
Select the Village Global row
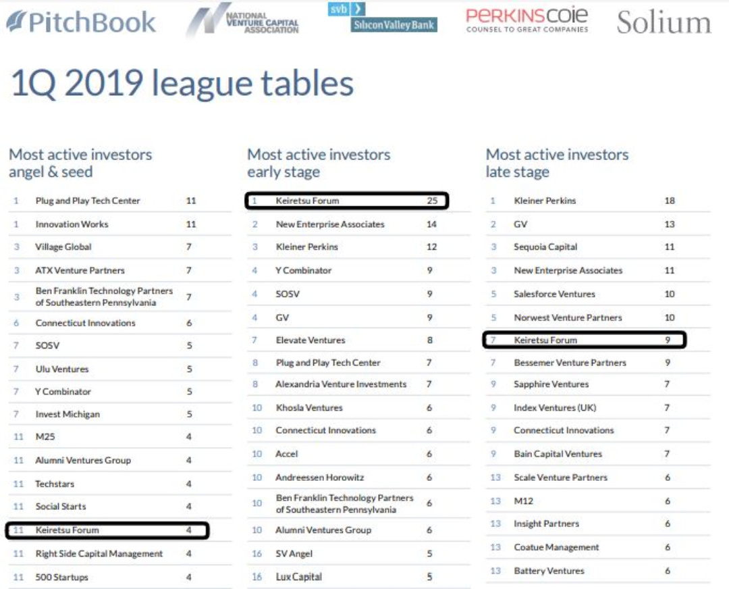pyautogui.click(x=63, y=247)
